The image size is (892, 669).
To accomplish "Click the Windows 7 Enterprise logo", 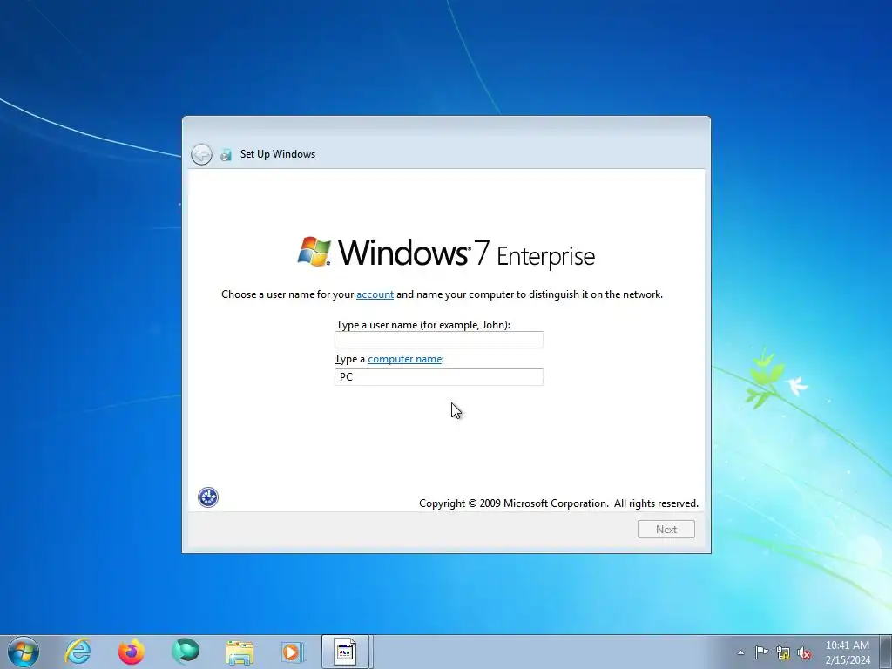I will coord(446,253).
